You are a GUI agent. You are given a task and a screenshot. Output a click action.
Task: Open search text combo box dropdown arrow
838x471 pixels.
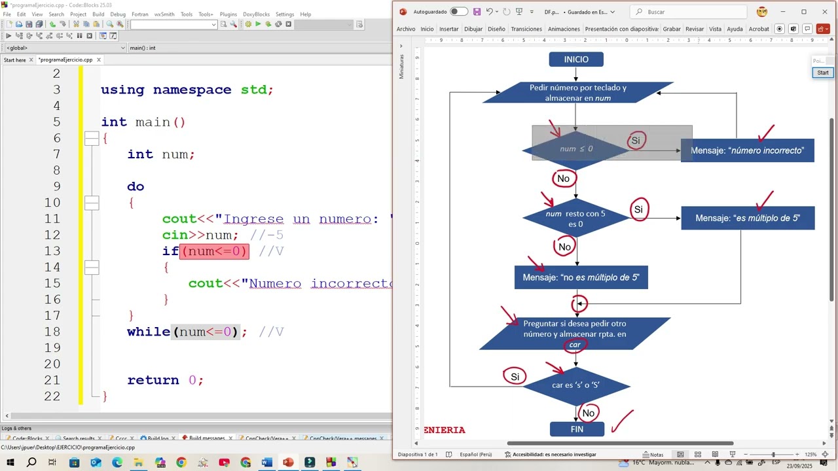click(x=213, y=24)
